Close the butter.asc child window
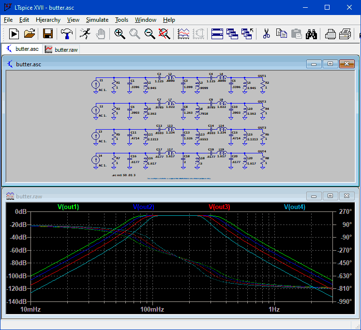 point(347,64)
